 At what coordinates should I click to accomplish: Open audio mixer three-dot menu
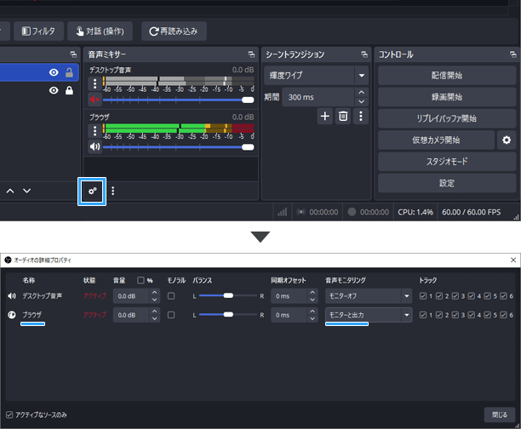[x=112, y=192]
